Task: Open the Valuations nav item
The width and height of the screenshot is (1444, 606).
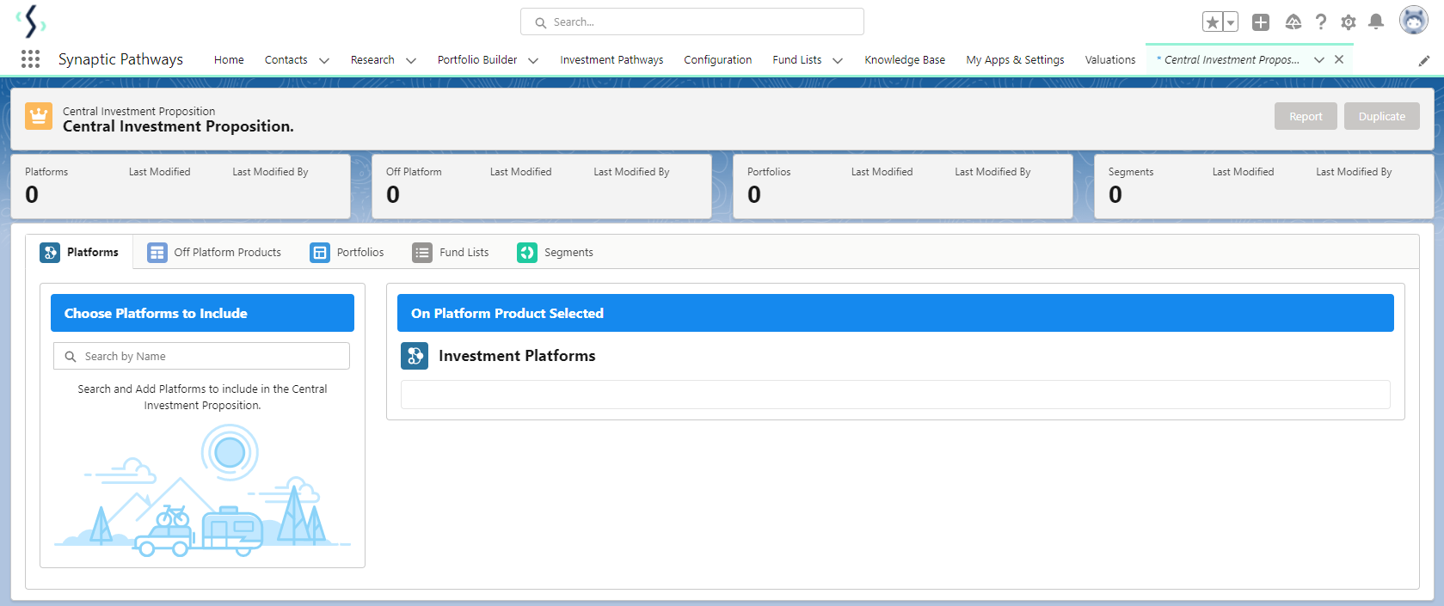Action: [1109, 59]
